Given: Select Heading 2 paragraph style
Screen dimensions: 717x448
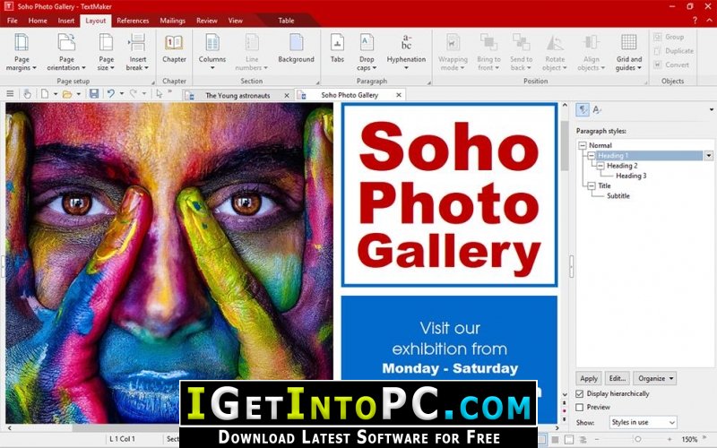Looking at the screenshot, I should 622,166.
